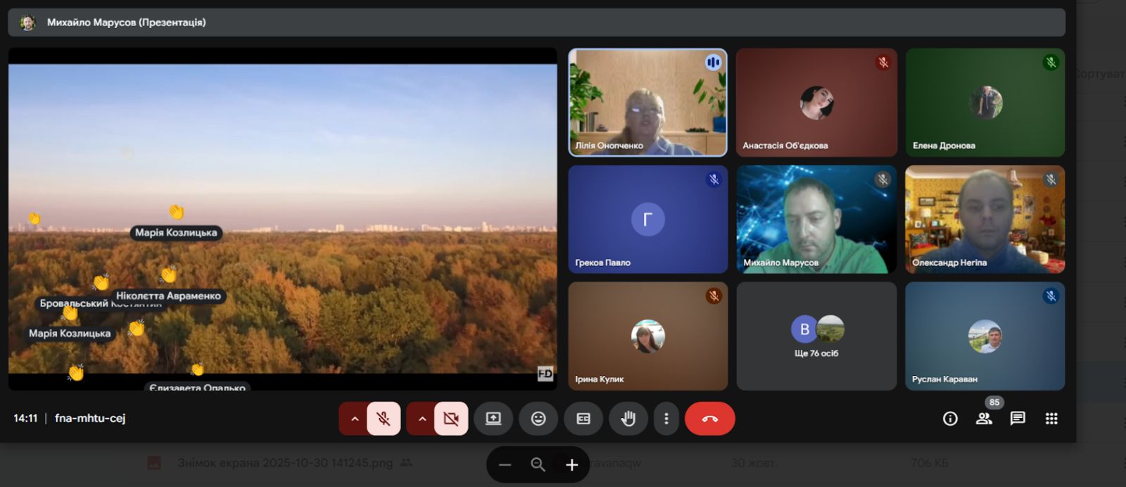
Task: Open more options three-dot menu
Action: (x=666, y=419)
